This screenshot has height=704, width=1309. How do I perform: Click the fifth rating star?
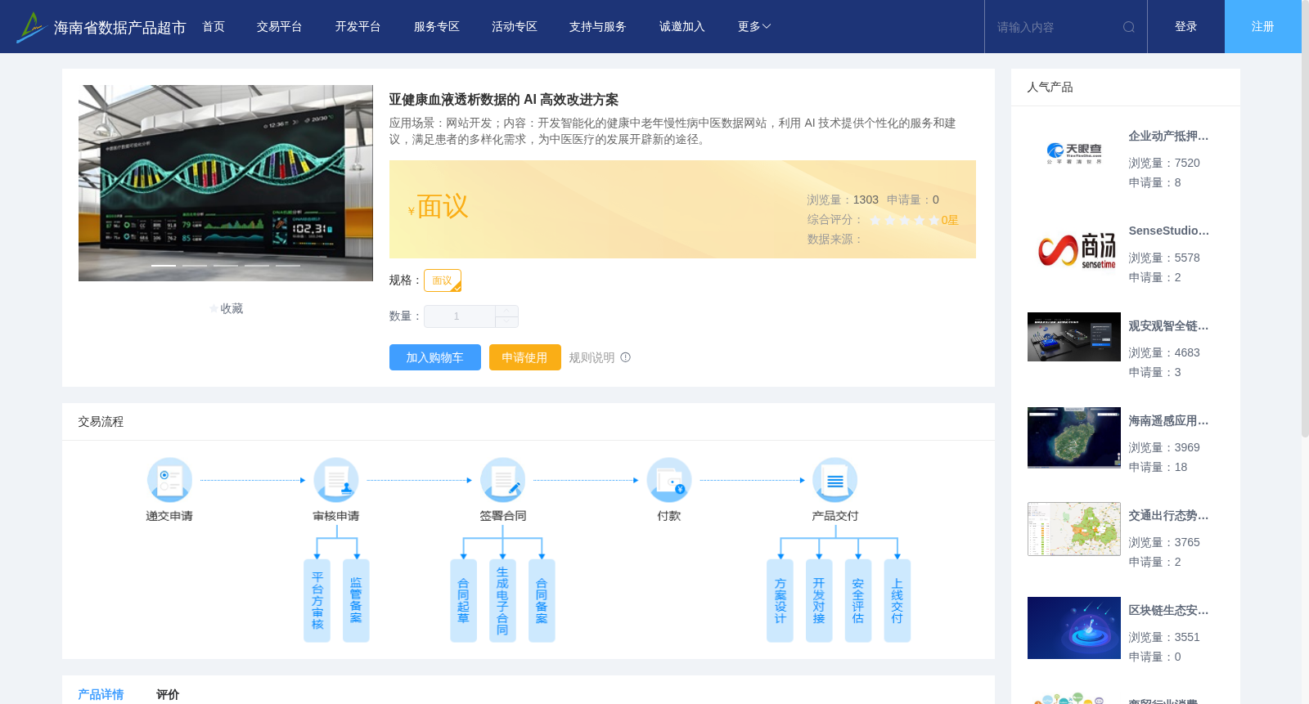tap(934, 220)
